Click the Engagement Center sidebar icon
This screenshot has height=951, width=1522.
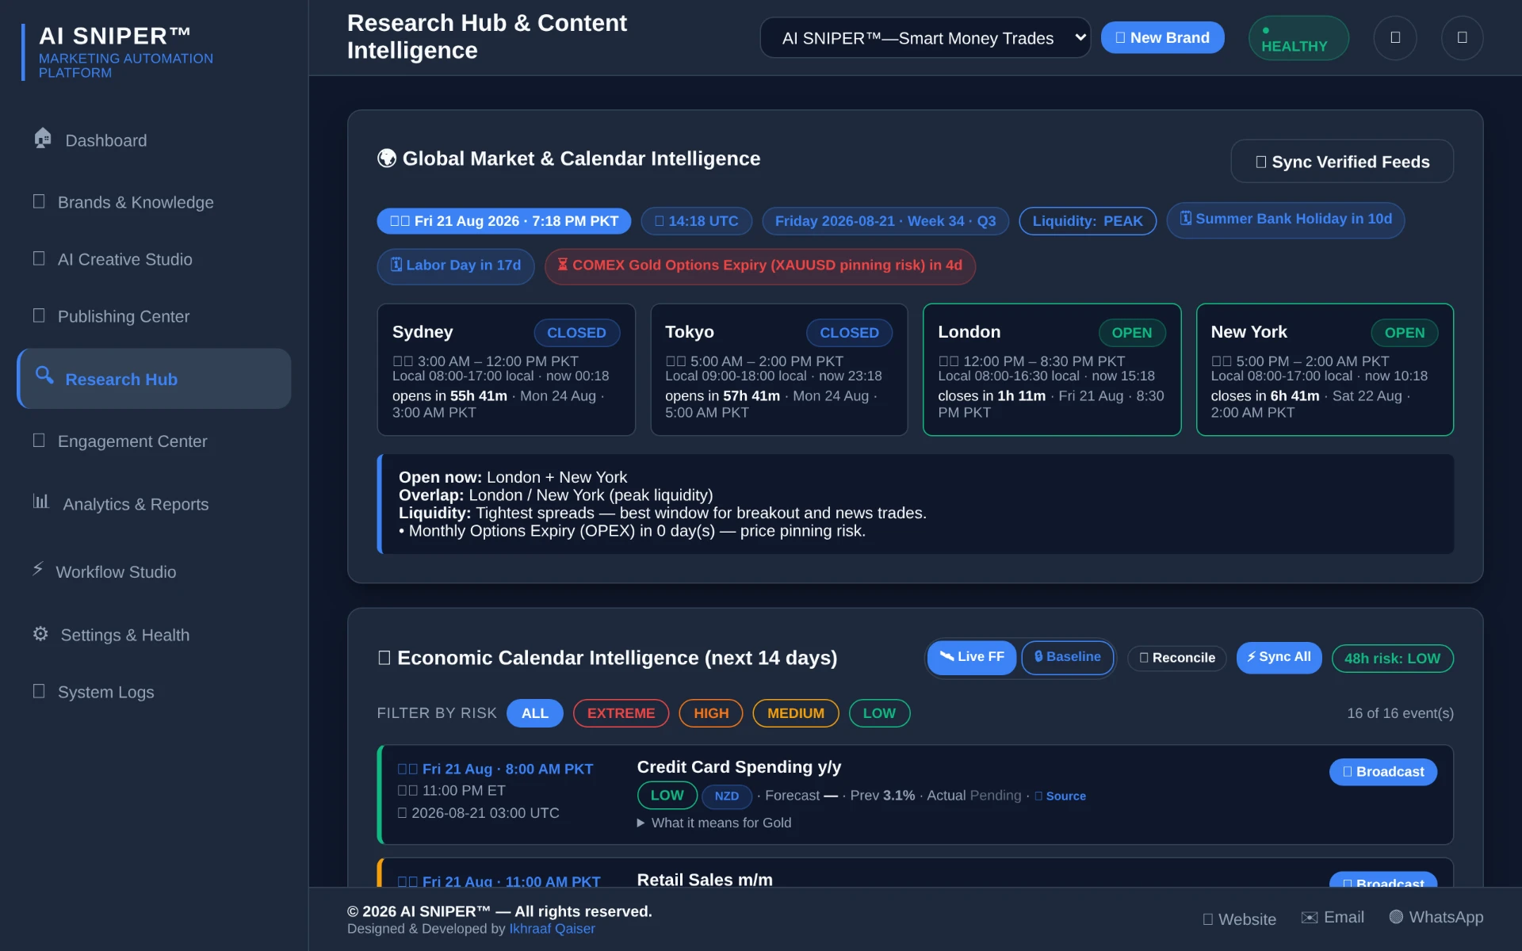[x=39, y=440]
